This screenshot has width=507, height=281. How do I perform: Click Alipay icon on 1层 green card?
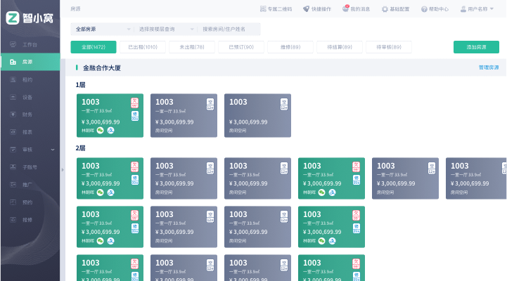click(x=110, y=131)
